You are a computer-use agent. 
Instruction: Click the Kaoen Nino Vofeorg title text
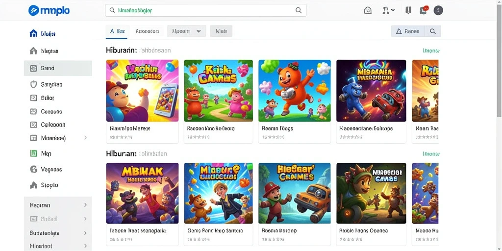click(x=211, y=128)
